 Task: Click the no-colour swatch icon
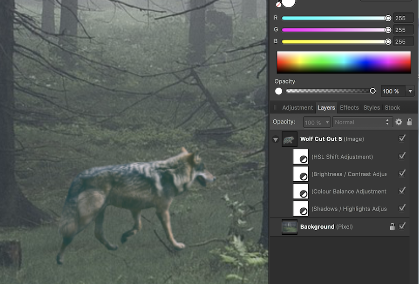[278, 5]
